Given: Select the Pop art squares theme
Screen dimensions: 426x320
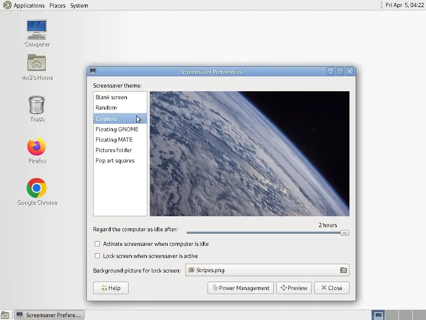Looking at the screenshot, I should 120,160.
